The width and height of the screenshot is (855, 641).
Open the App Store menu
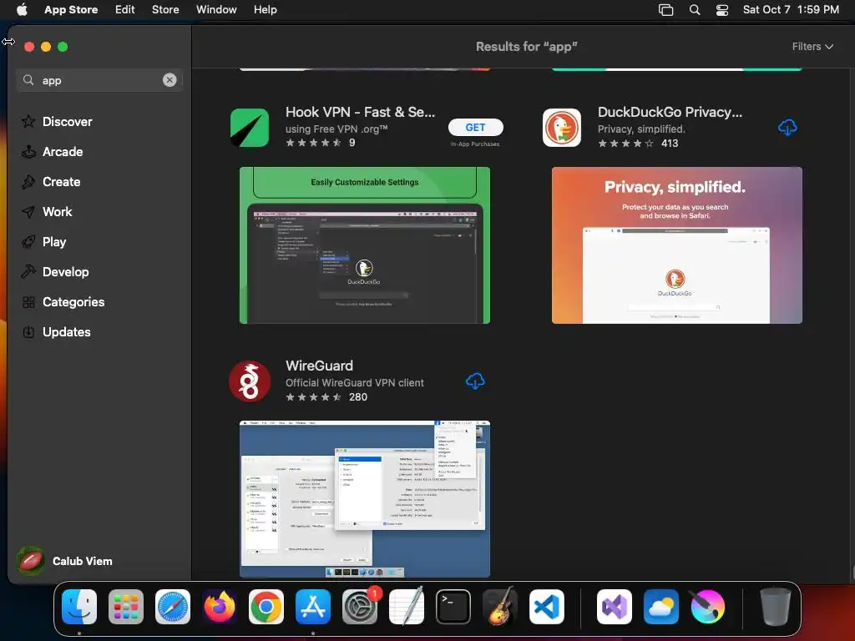[71, 9]
